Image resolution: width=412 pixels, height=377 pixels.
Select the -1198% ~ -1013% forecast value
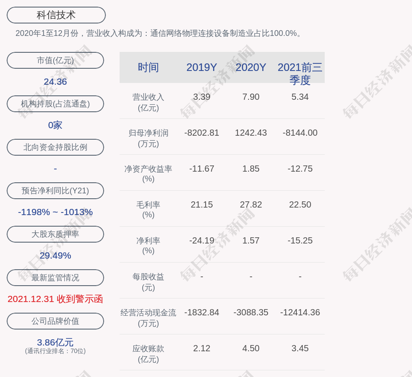click(x=55, y=212)
